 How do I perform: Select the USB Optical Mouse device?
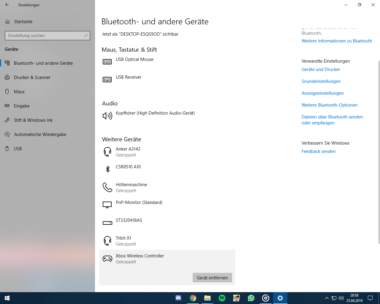click(x=167, y=62)
